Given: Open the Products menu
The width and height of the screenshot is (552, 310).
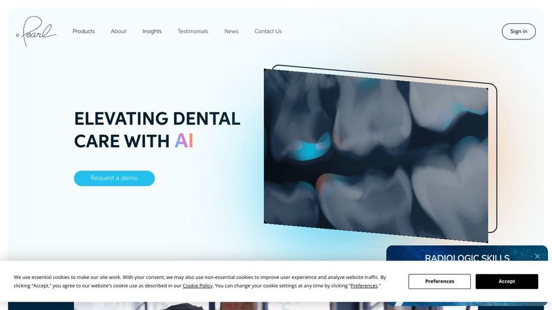Looking at the screenshot, I should [x=84, y=32].
